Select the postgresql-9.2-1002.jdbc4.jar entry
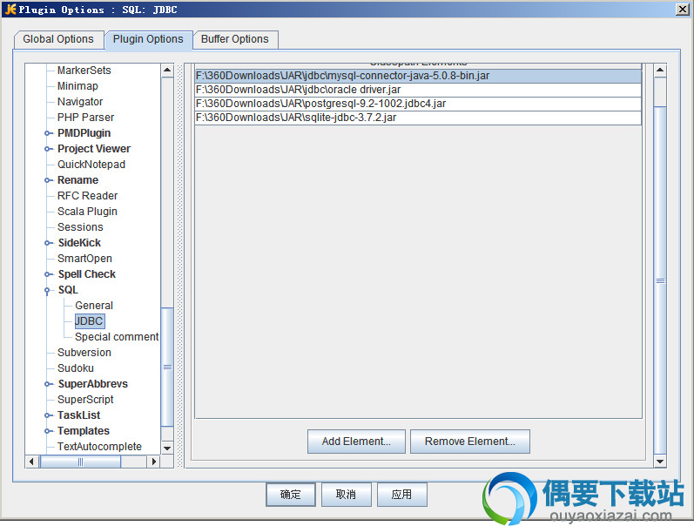 coord(418,104)
